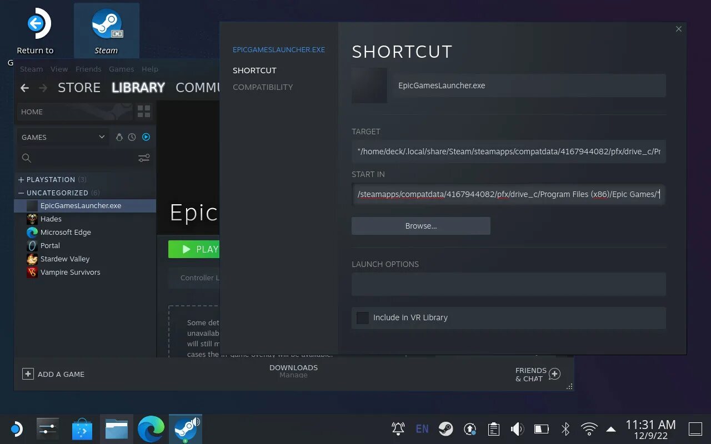Click the library search magnifier icon
This screenshot has height=444, width=711.
tap(26, 158)
